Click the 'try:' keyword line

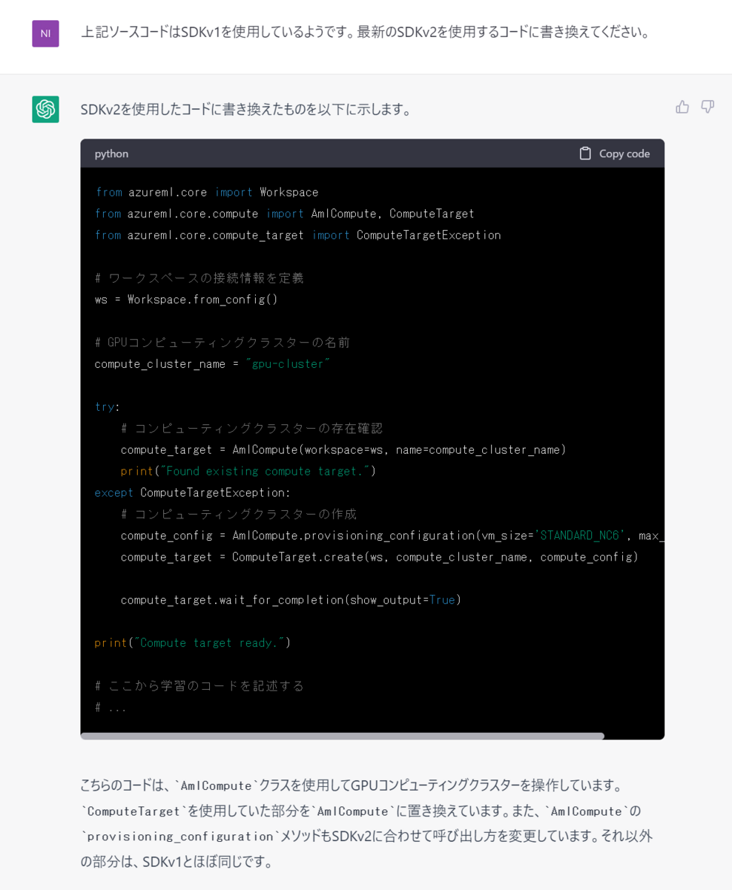click(x=108, y=406)
